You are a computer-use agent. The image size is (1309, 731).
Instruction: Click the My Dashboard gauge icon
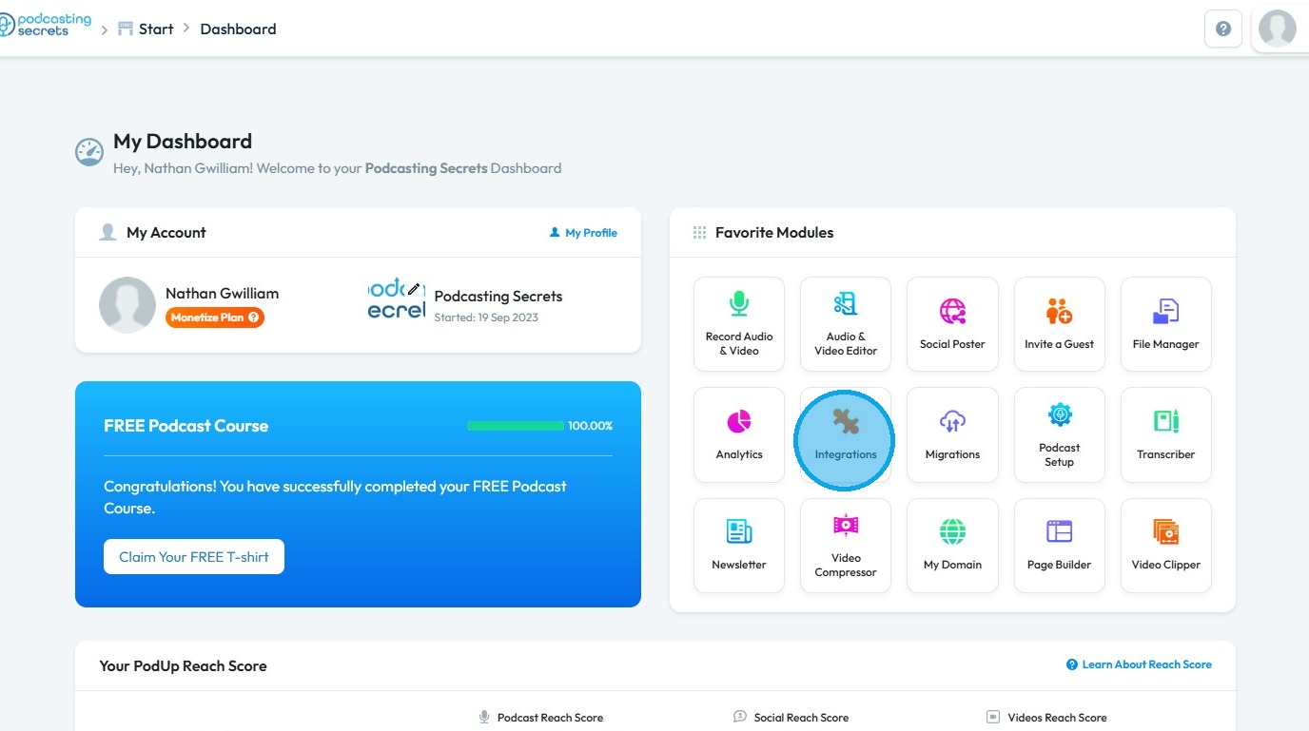[x=89, y=152]
